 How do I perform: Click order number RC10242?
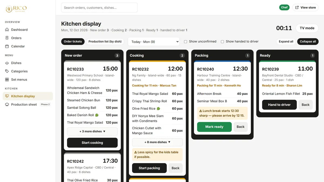pyautogui.click(x=75, y=162)
